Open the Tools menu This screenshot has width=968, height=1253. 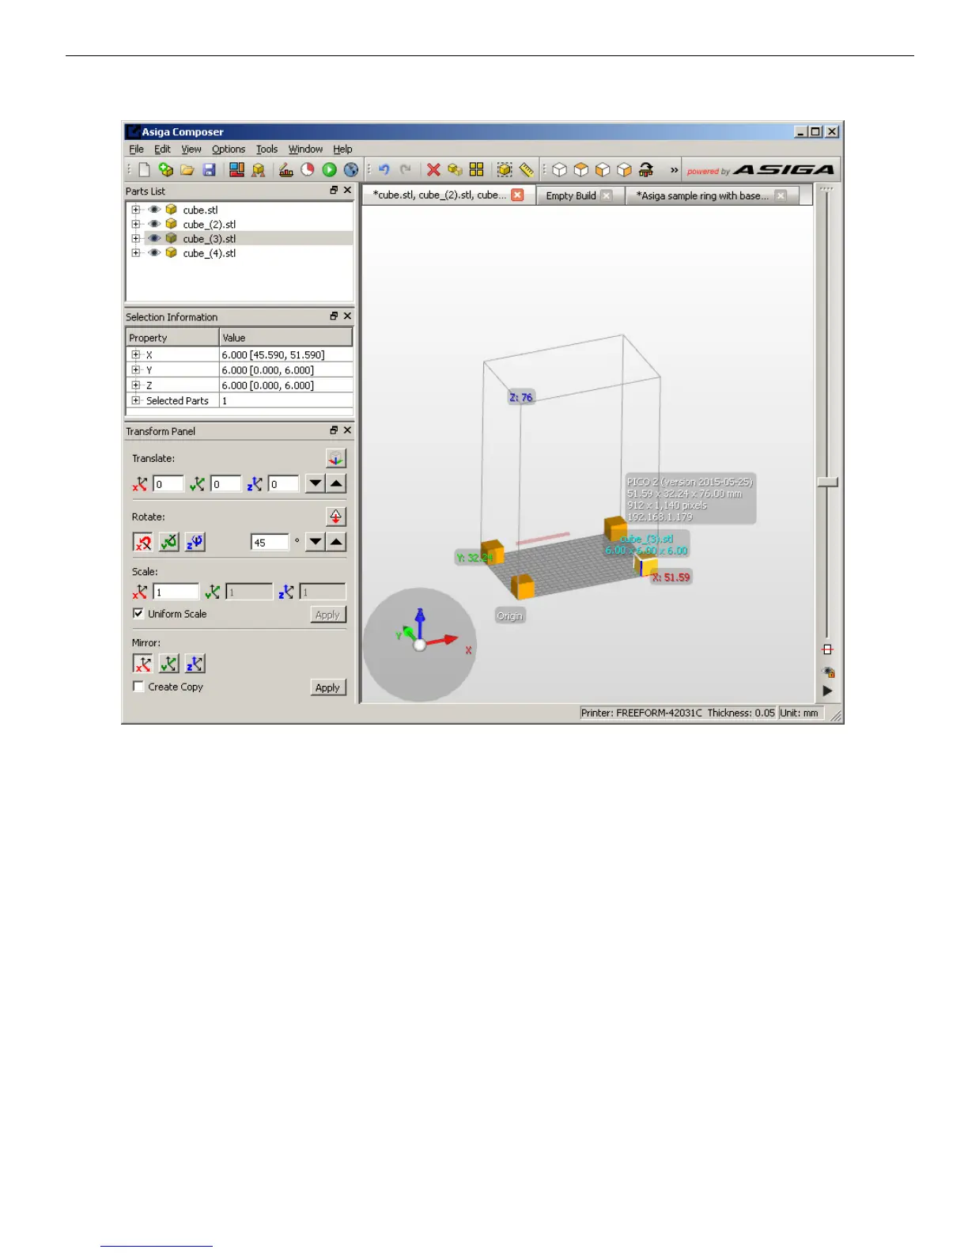[x=267, y=149]
